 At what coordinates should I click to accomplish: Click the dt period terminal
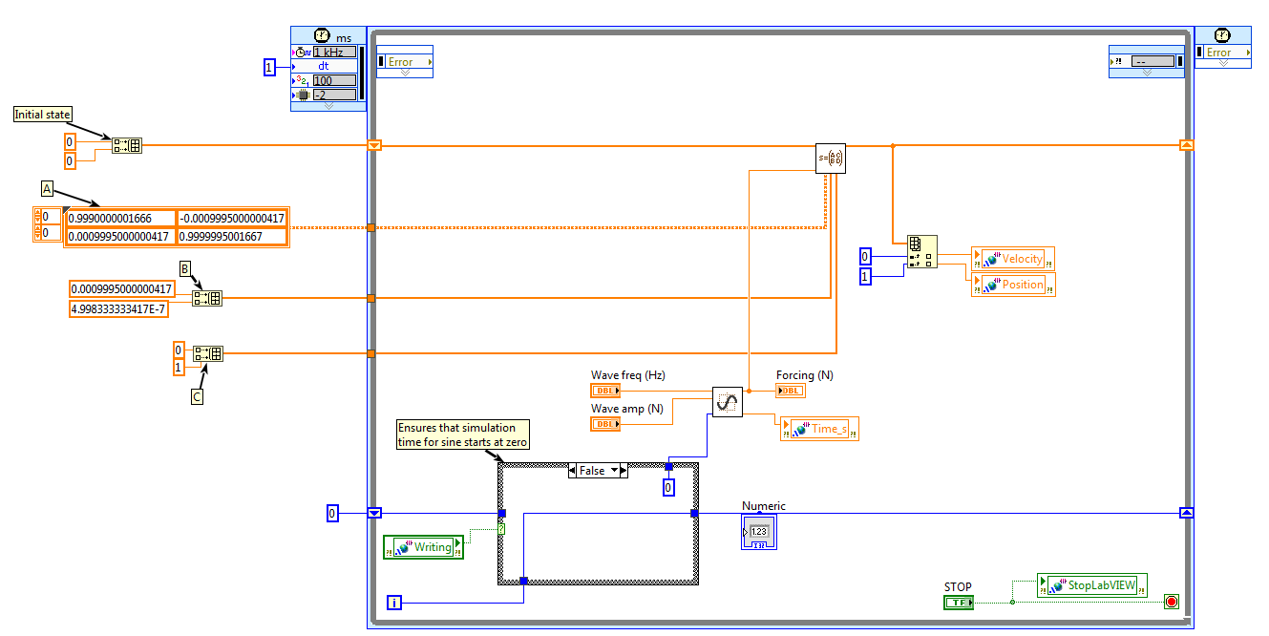(x=324, y=67)
